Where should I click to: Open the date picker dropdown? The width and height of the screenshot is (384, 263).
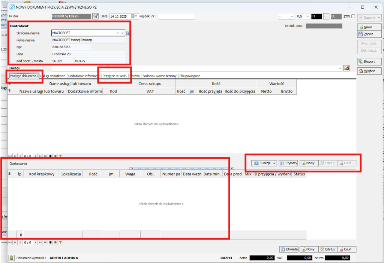pos(136,16)
